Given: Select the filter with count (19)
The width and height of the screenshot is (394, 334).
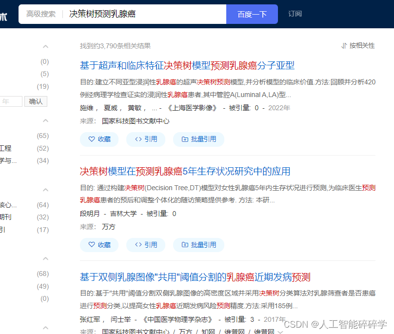Looking at the screenshot, I should tap(43, 86).
